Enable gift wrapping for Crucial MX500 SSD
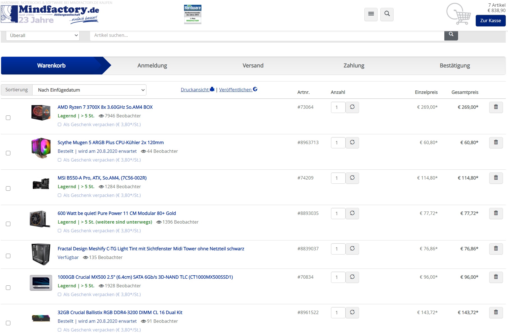This screenshot has width=508, height=334. coord(59,294)
